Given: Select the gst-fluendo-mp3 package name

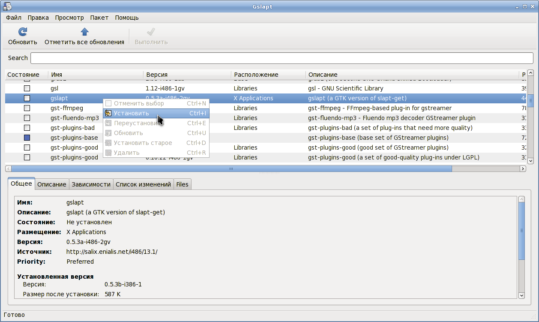Looking at the screenshot, I should (x=75, y=118).
